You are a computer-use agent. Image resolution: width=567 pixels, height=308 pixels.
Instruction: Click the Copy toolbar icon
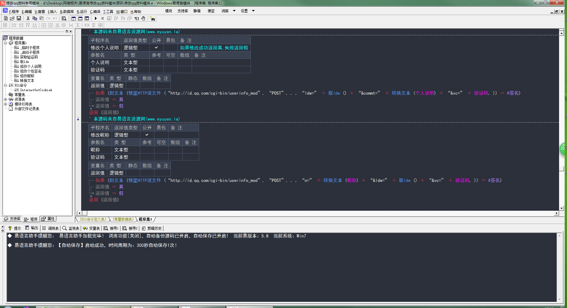click(x=35, y=18)
